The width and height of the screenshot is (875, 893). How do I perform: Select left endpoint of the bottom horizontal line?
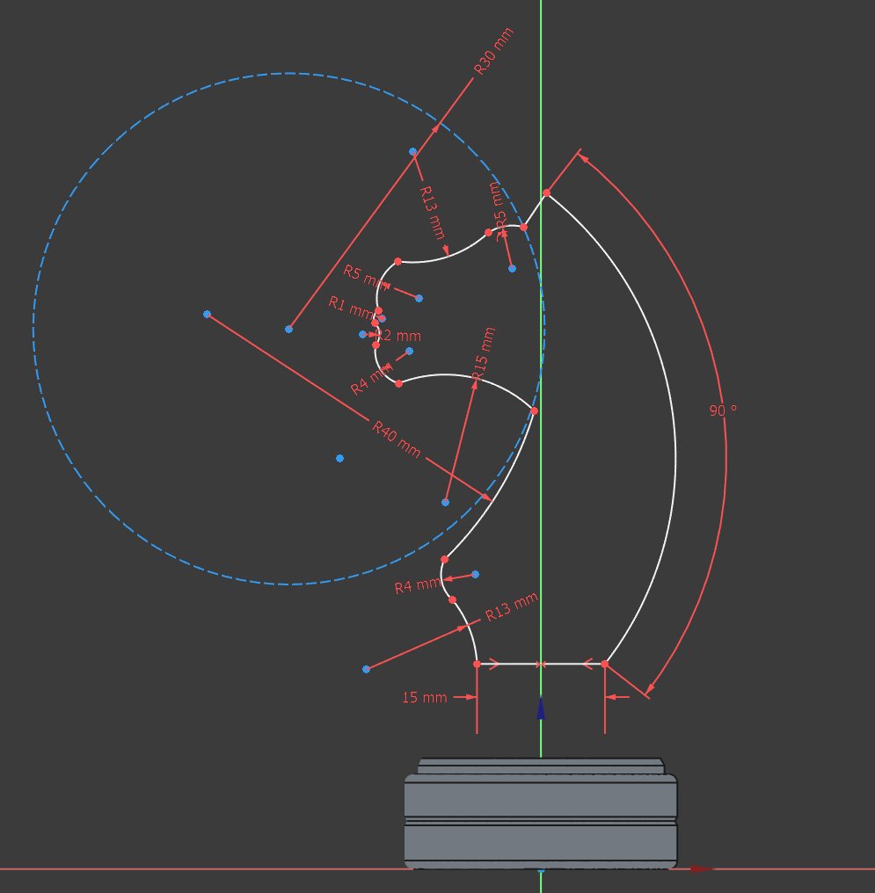click(x=477, y=664)
